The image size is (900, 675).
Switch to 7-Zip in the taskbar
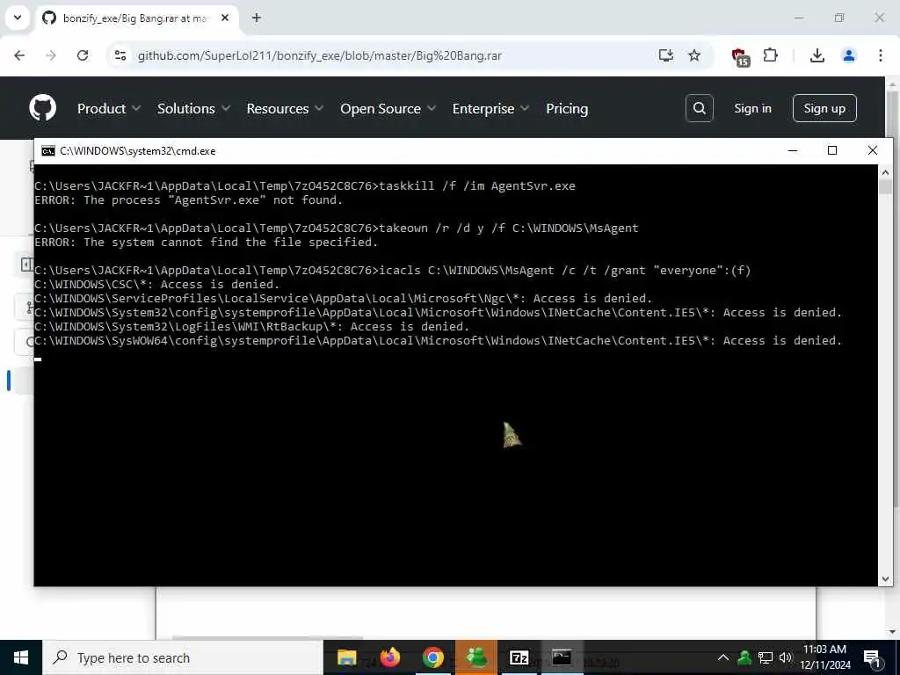[x=519, y=657]
